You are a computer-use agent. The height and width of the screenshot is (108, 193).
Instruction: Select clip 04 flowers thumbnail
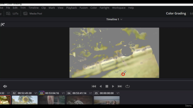[x=79, y=100]
